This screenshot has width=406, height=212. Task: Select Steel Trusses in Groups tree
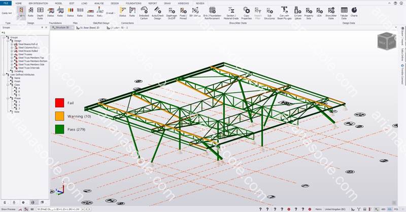pos(25,54)
